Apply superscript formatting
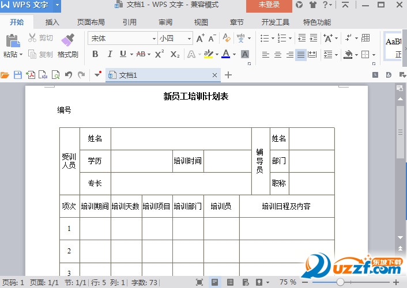This screenshot has height=288, width=407. [x=159, y=54]
